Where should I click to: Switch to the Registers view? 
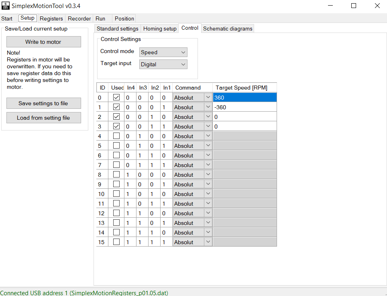click(x=51, y=18)
